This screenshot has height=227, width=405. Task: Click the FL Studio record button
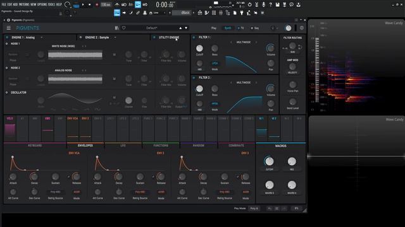(97, 4)
